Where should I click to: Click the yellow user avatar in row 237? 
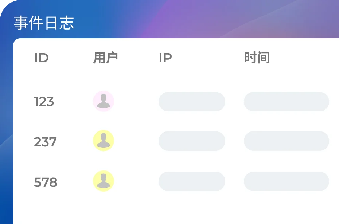pyautogui.click(x=104, y=141)
